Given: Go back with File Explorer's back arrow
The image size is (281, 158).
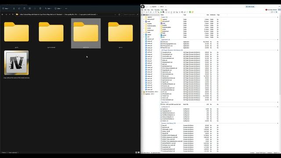Looking at the screenshot, I should (x=2, y=14).
